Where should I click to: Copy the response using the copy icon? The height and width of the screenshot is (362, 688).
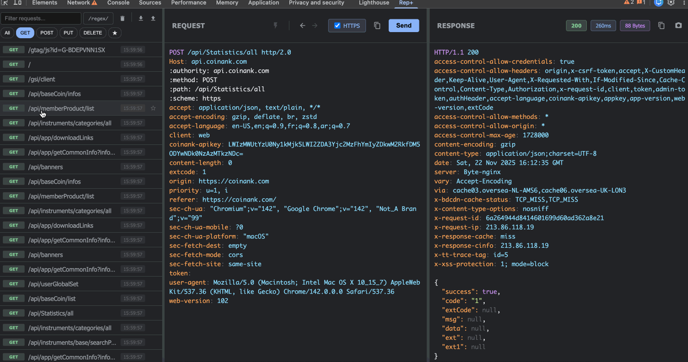[662, 25]
